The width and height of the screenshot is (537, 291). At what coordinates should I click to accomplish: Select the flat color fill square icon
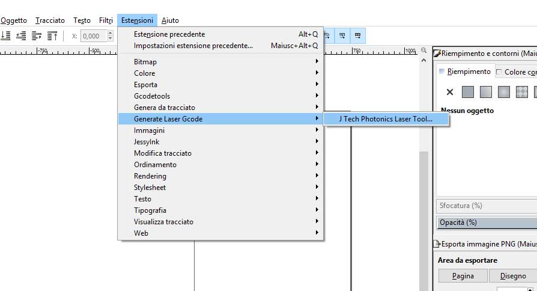point(468,92)
